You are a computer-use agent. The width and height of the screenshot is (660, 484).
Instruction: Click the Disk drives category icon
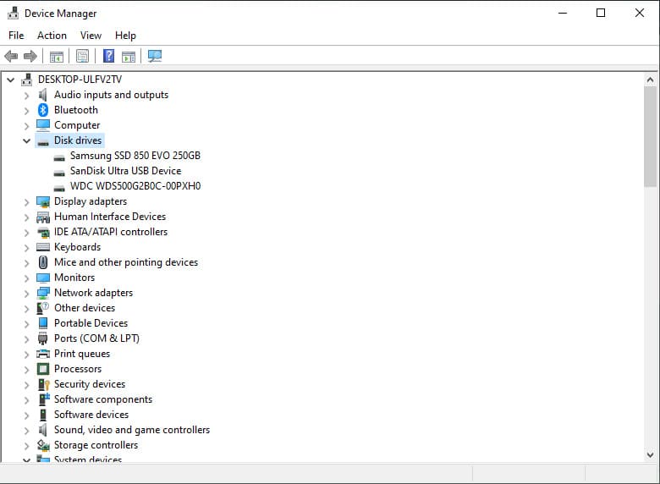[43, 142]
